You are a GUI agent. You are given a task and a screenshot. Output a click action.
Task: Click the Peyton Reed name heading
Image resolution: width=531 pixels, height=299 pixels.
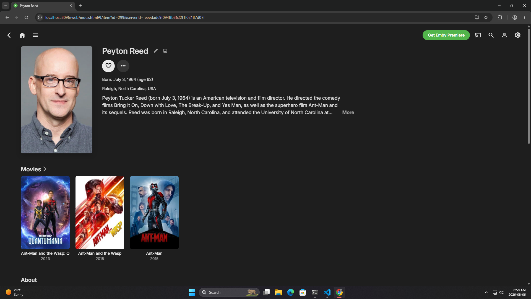(x=125, y=51)
